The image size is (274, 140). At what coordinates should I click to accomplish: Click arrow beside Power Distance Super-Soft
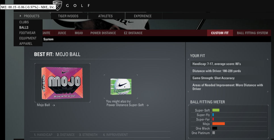coord(147,105)
